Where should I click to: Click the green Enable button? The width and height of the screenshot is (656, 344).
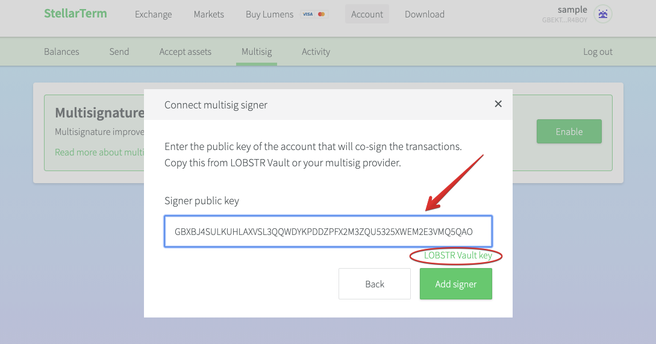coord(569,131)
